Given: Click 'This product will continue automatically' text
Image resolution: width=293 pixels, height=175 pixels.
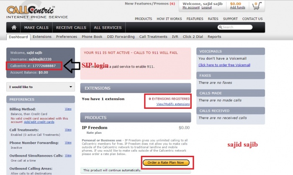Looking at the screenshot, I should coord(112,170).
